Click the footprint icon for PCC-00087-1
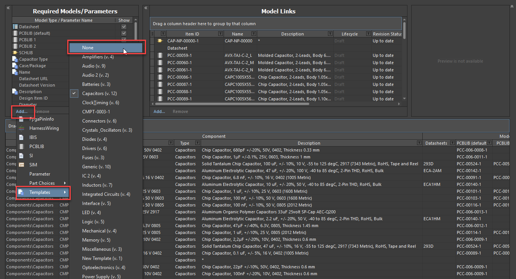Image resolution: width=516 pixels, height=279 pixels. click(x=160, y=84)
